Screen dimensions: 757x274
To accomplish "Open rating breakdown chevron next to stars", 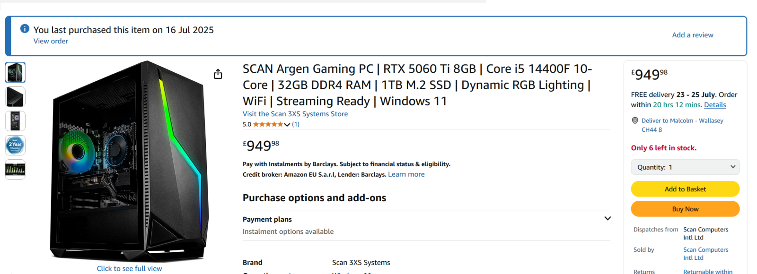I will click(x=287, y=125).
